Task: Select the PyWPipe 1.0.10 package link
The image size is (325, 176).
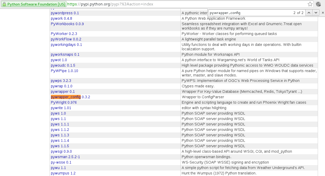Action: coord(64,71)
